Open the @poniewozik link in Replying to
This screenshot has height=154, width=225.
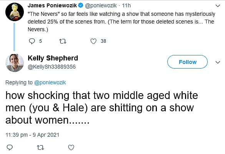pos(50,82)
